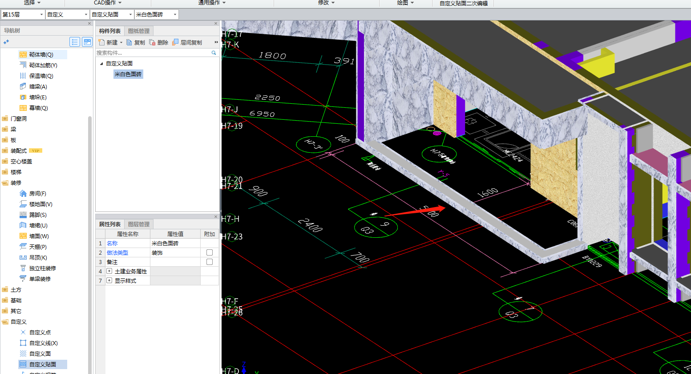Select the 天棚(P) icon
Screen dimensions: 691x374
point(23,247)
